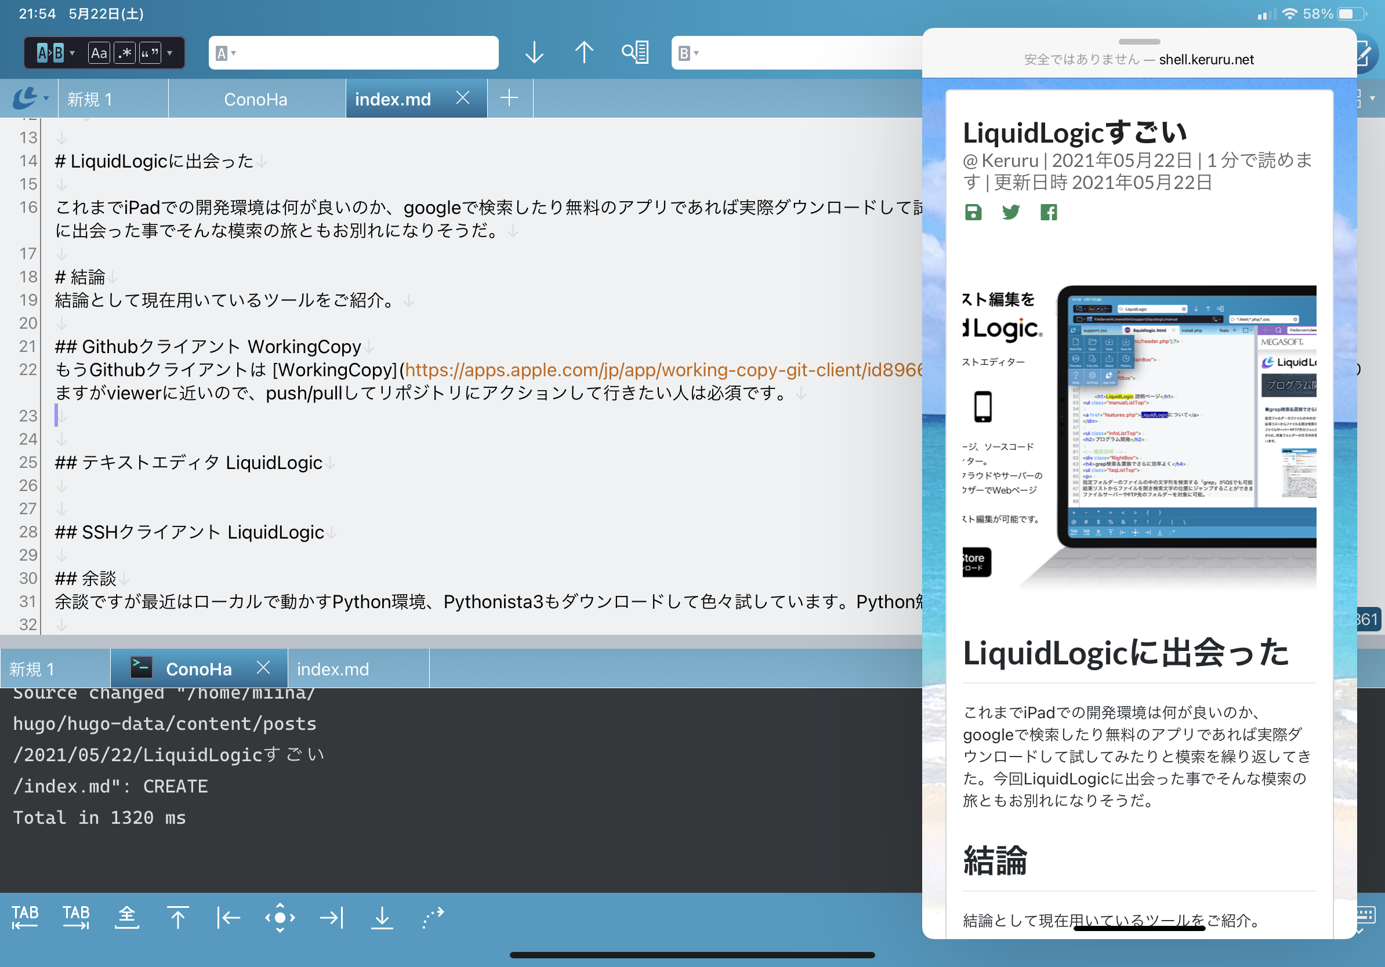Switch to the ConoHa tab in upper pane
The height and width of the screenshot is (967, 1385).
256,99
